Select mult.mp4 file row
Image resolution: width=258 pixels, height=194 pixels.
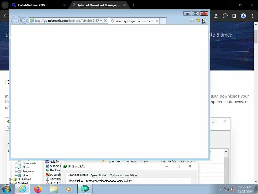[53, 166]
